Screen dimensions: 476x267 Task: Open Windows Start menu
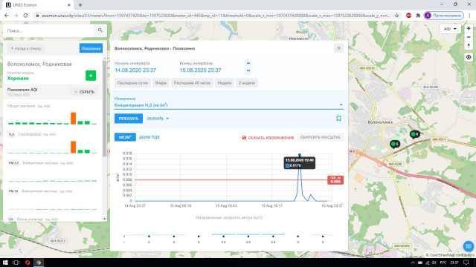[x=5, y=263]
